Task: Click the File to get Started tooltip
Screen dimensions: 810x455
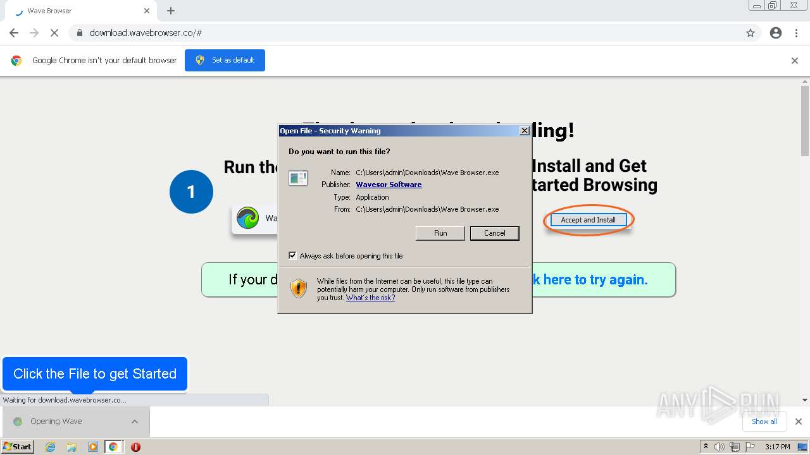Action: 95,374
